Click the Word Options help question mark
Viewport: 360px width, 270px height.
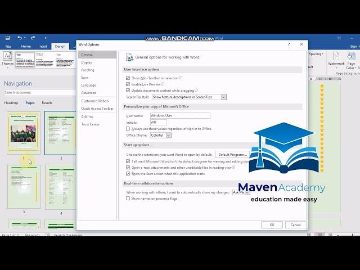(289, 44)
